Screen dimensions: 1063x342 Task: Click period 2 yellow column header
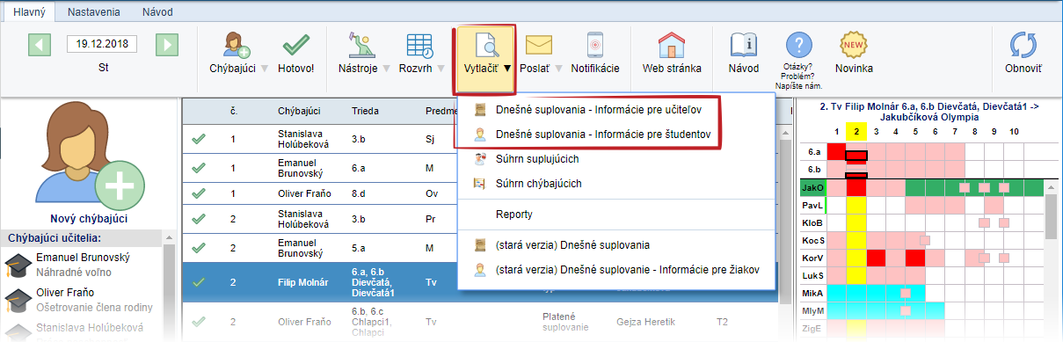coord(855,131)
